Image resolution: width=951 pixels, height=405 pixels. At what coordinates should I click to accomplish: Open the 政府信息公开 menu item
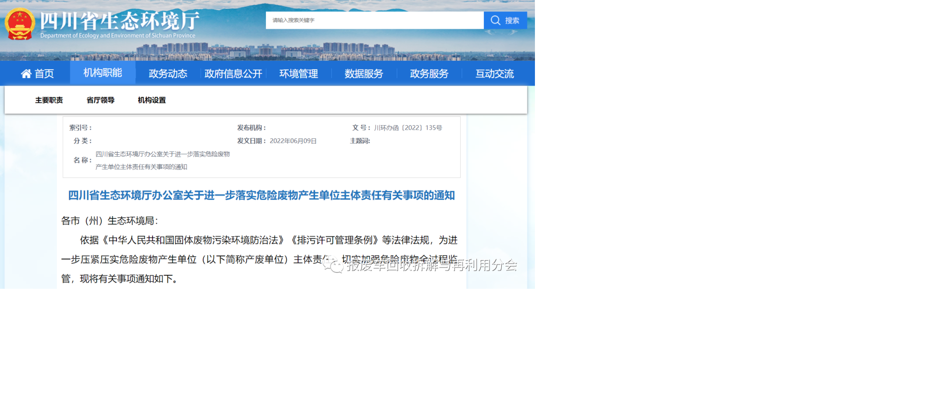point(233,74)
